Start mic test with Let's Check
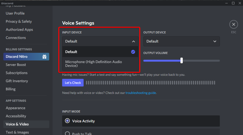Viewport: 243px width, 135px height. point(73,83)
